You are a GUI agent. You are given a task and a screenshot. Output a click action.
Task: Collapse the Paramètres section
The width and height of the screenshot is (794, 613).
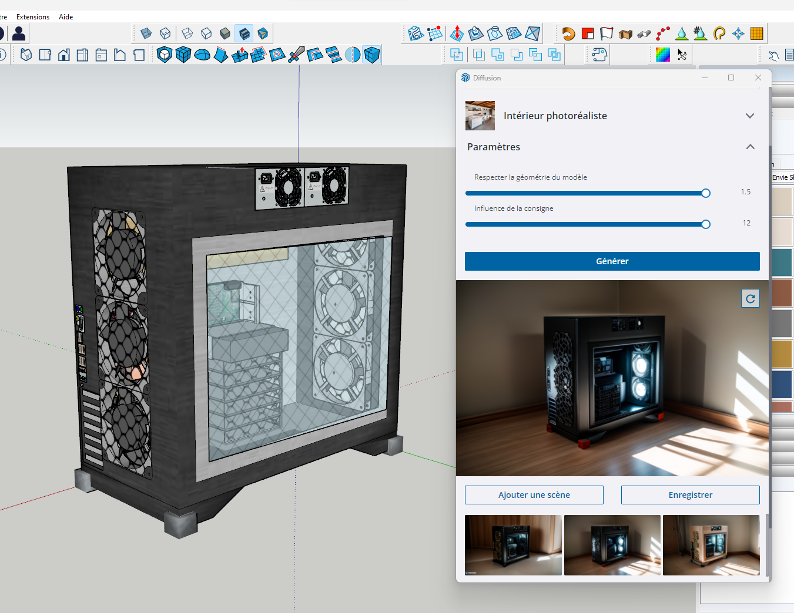[x=750, y=147]
